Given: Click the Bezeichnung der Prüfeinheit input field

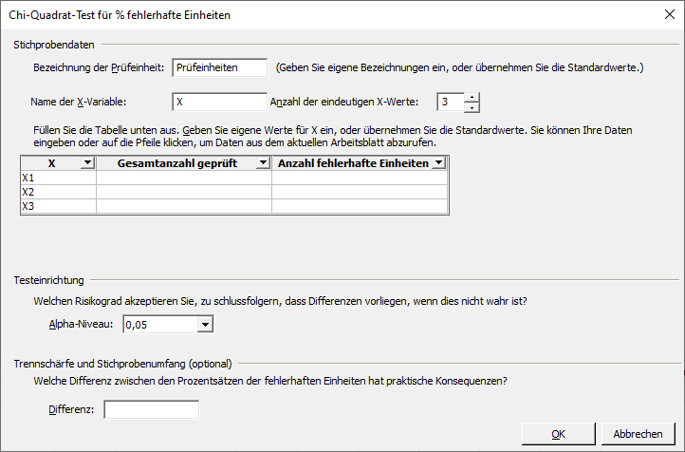Looking at the screenshot, I should tap(220, 67).
